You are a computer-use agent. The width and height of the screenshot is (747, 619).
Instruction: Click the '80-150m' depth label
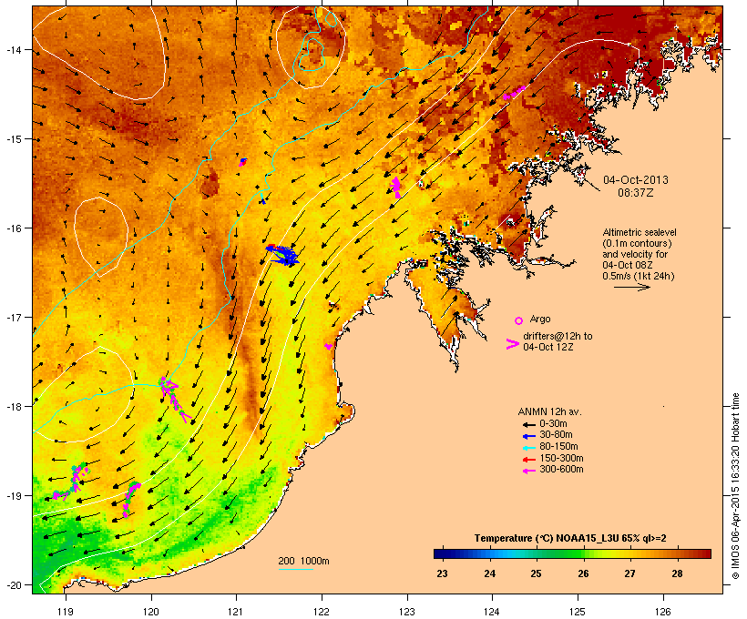click(558, 447)
